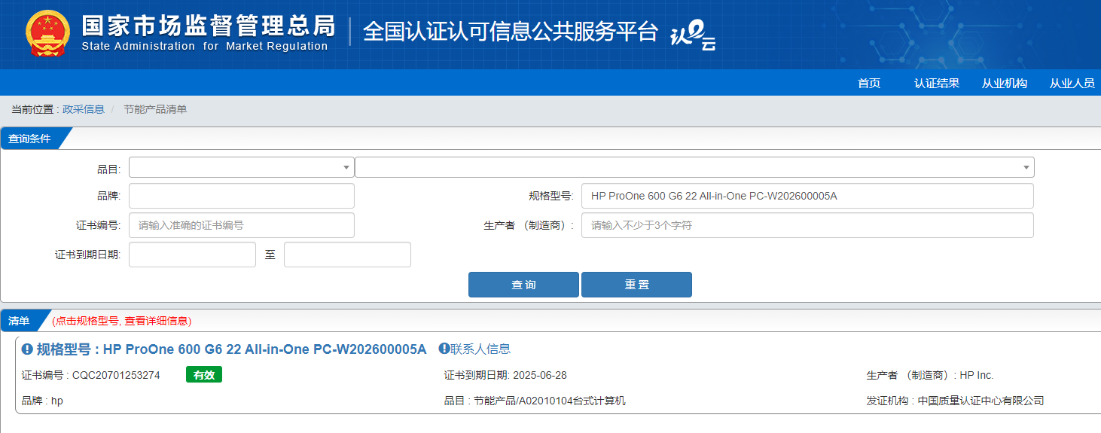Focus the 证书编号 input field
The image size is (1101, 433).
[x=242, y=225]
